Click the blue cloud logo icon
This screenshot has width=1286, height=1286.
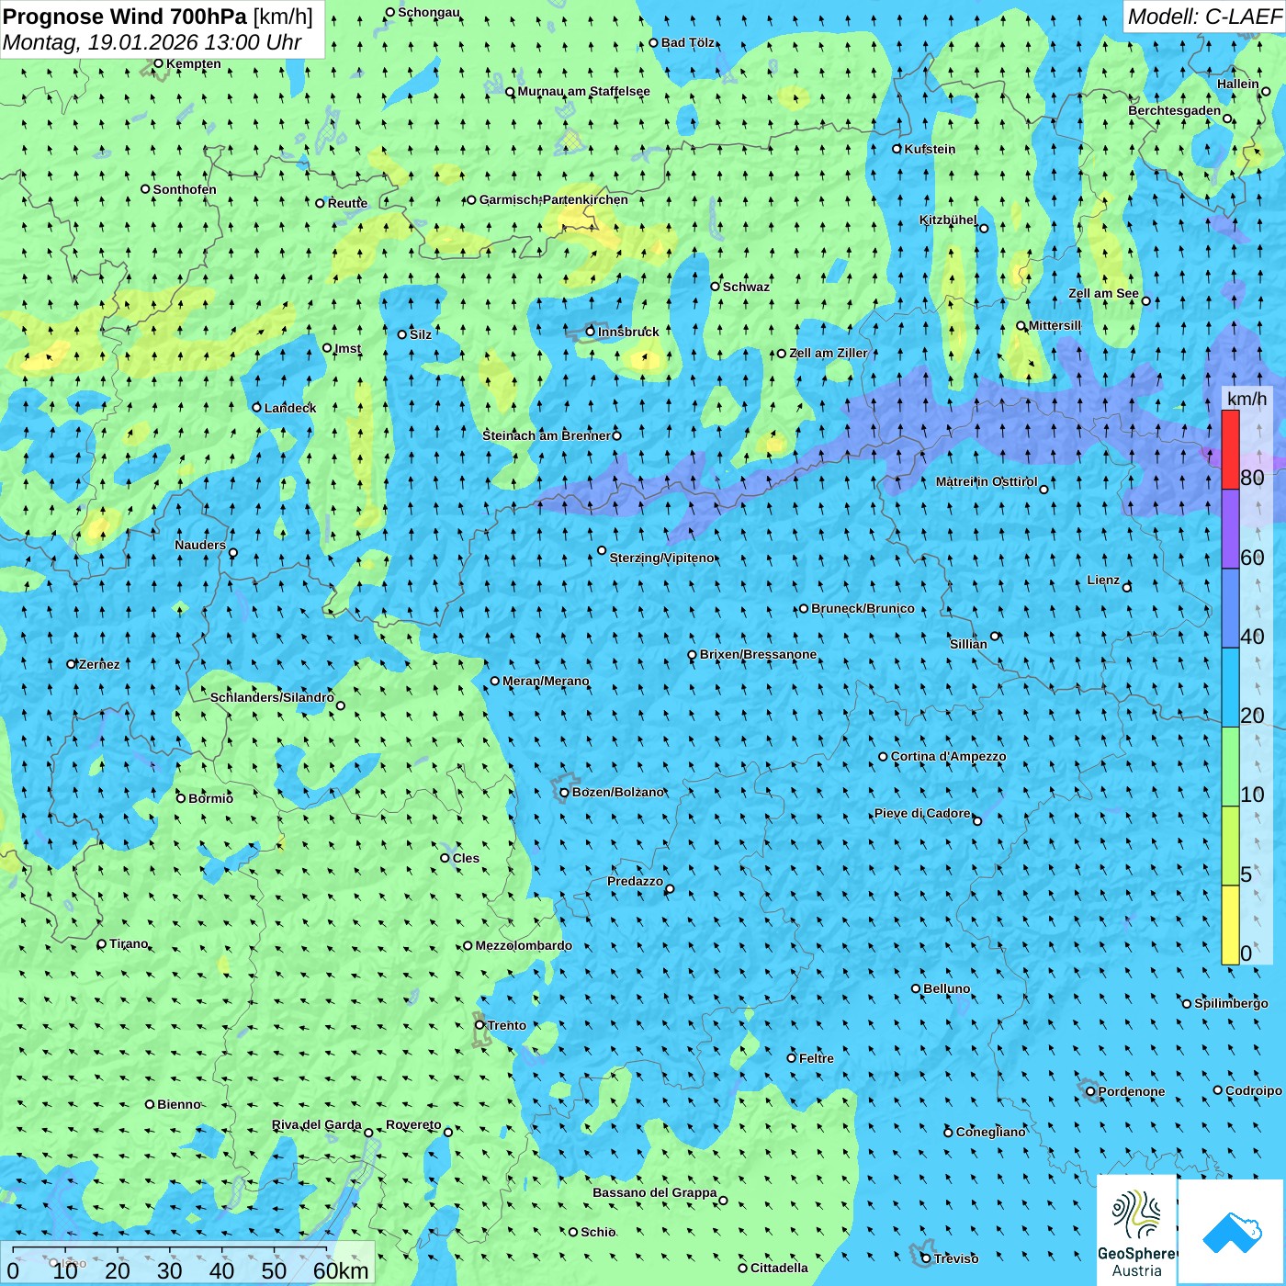click(1232, 1233)
